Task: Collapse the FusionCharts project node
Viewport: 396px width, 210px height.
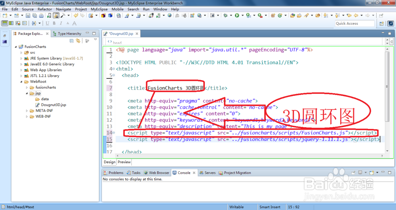Action: [16, 47]
